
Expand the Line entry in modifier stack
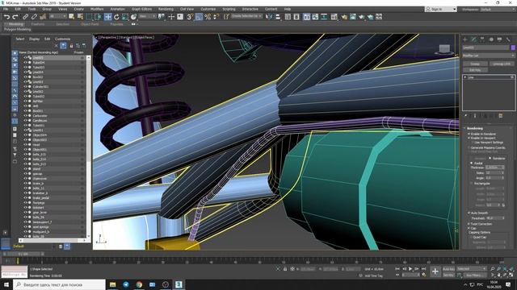coord(465,77)
